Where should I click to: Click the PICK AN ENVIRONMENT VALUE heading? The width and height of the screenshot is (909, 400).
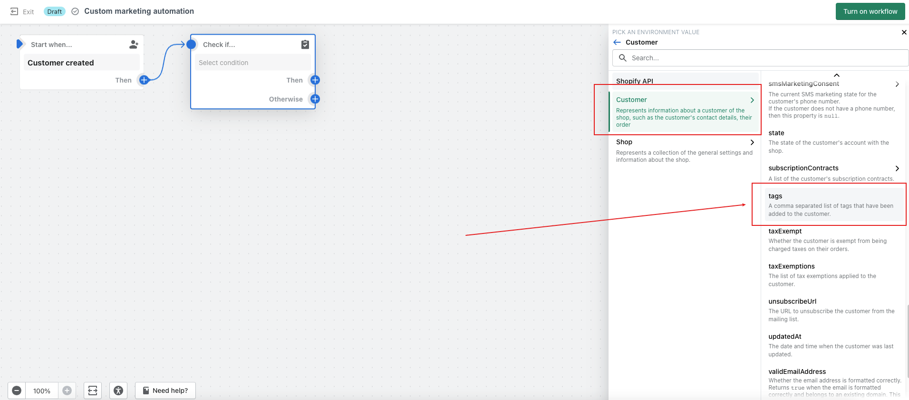[656, 32]
